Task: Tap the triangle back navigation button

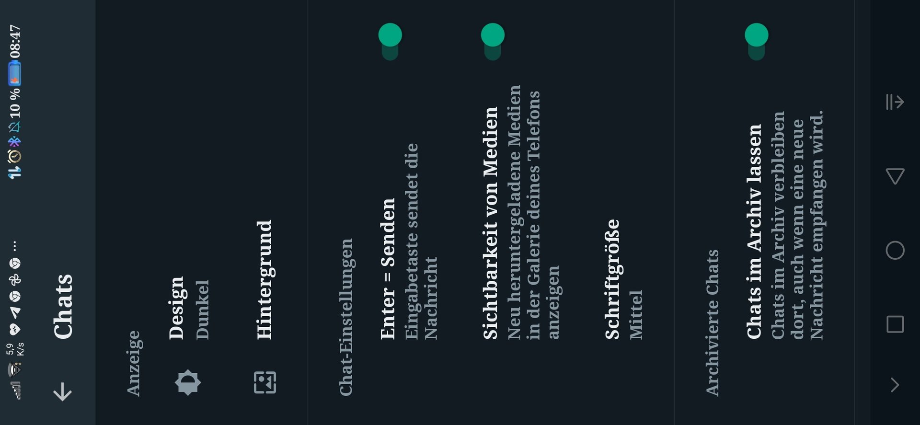Action: pyautogui.click(x=895, y=176)
